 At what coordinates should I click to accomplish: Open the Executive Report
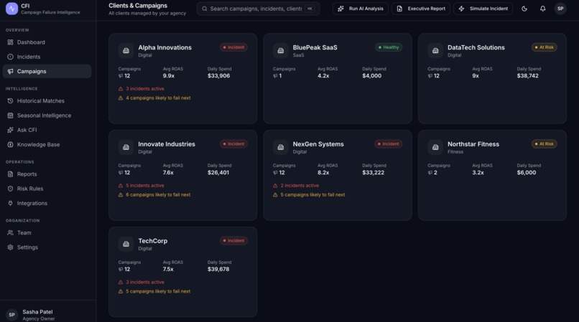click(420, 9)
